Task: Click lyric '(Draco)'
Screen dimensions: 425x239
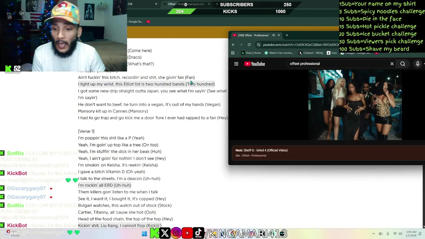Action: pos(134,57)
